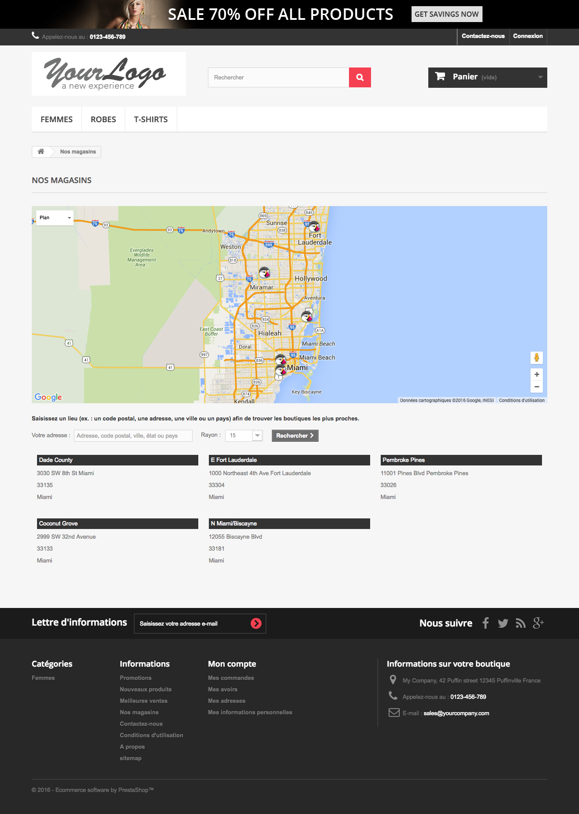Open the Twitter social icon

pos(503,623)
